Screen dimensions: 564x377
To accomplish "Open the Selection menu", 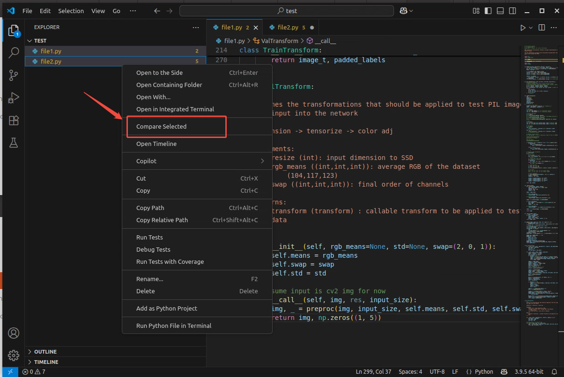I will [x=71, y=11].
